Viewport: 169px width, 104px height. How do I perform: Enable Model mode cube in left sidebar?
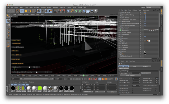click(8, 21)
